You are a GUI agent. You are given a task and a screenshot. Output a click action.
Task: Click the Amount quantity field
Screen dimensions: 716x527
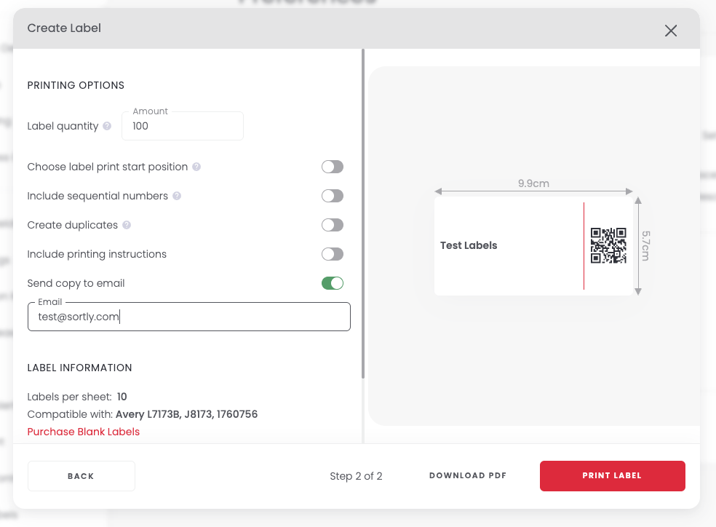pyautogui.click(x=183, y=126)
